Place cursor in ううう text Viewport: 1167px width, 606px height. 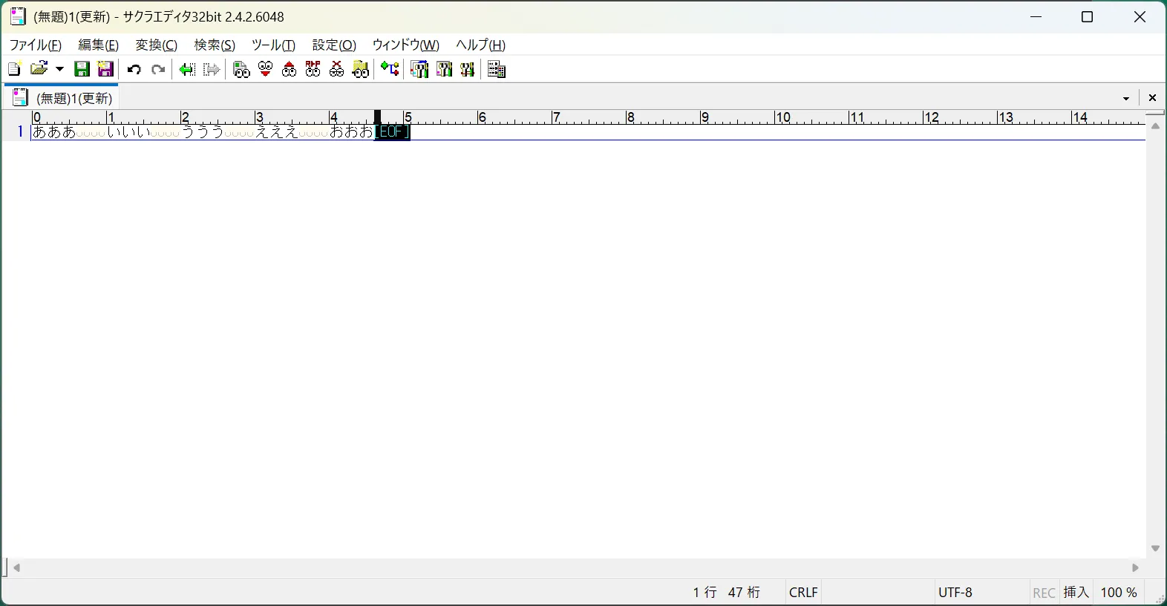(203, 132)
